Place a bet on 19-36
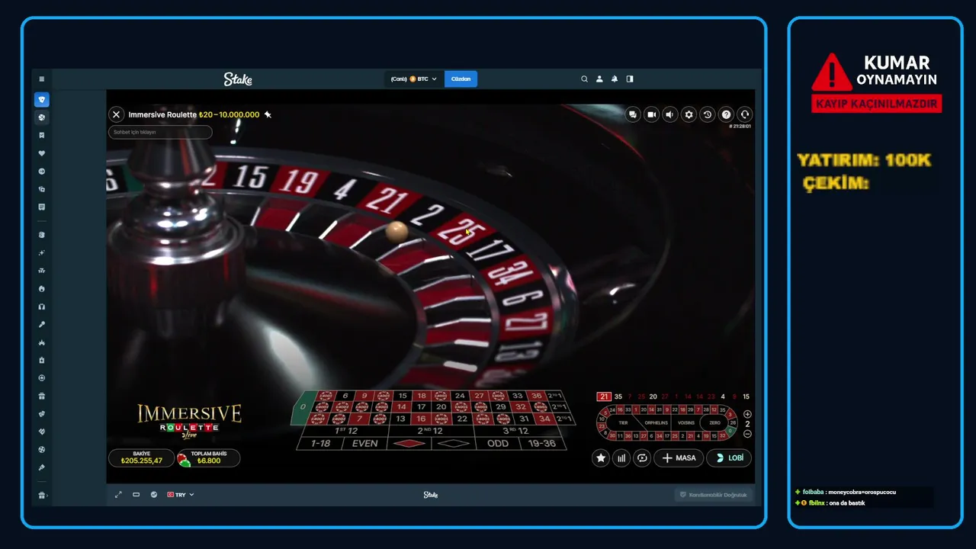Screen dimensions: 976x549 (x=542, y=443)
